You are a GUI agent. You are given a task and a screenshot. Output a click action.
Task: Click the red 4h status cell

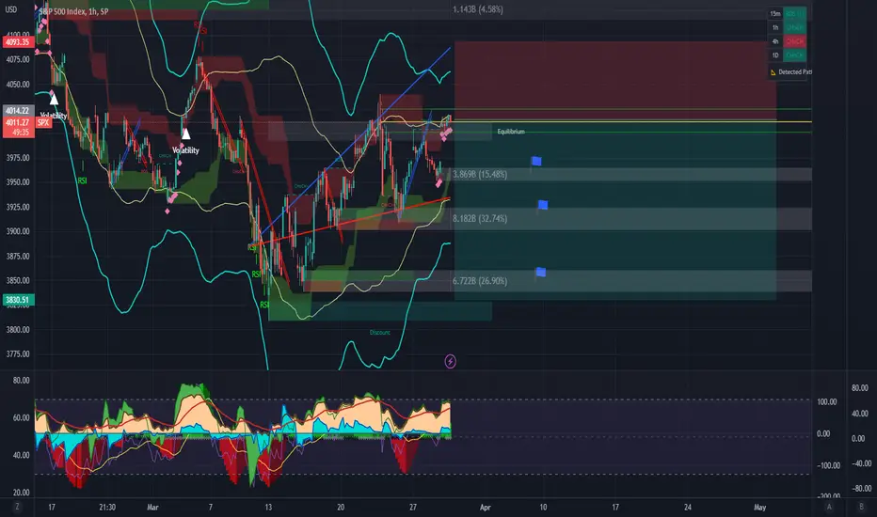click(794, 41)
